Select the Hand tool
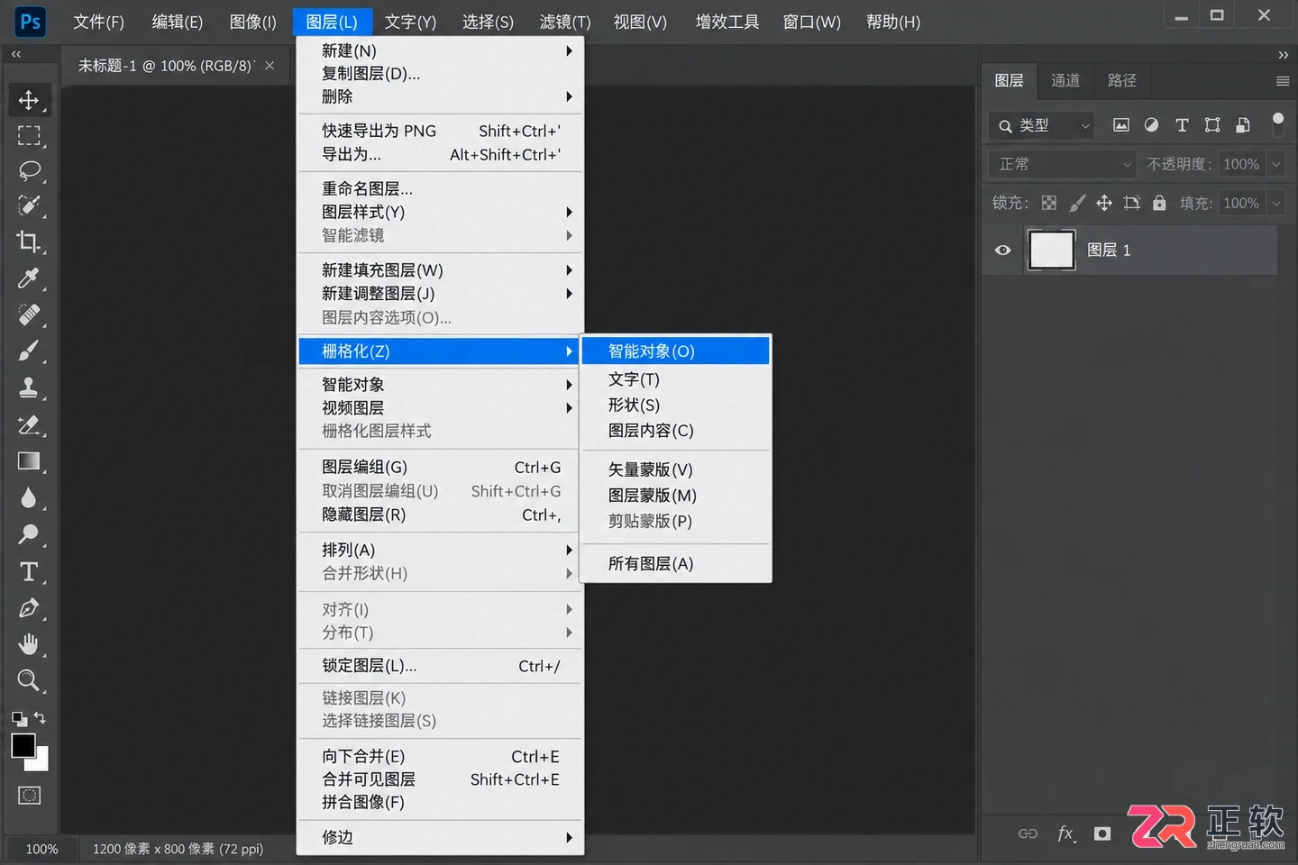1298x865 pixels. (x=29, y=644)
